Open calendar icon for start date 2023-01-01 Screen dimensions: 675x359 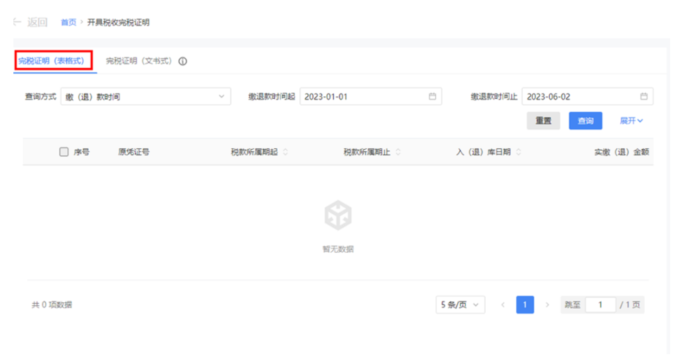coord(433,97)
